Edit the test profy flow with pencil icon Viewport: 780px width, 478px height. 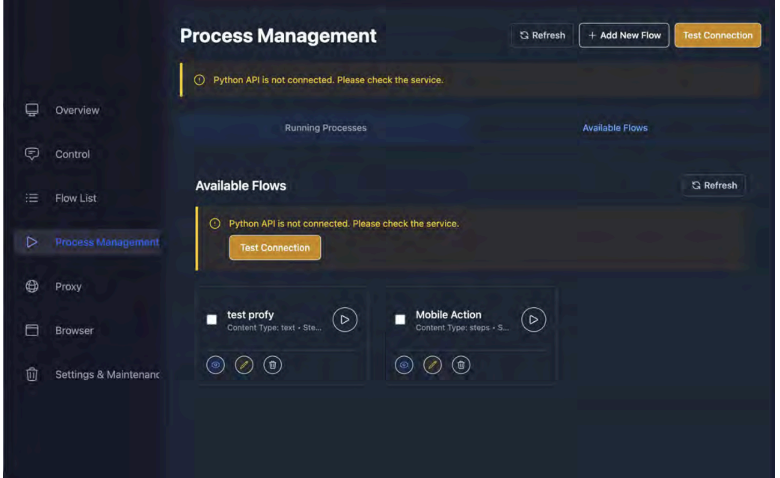coord(244,365)
